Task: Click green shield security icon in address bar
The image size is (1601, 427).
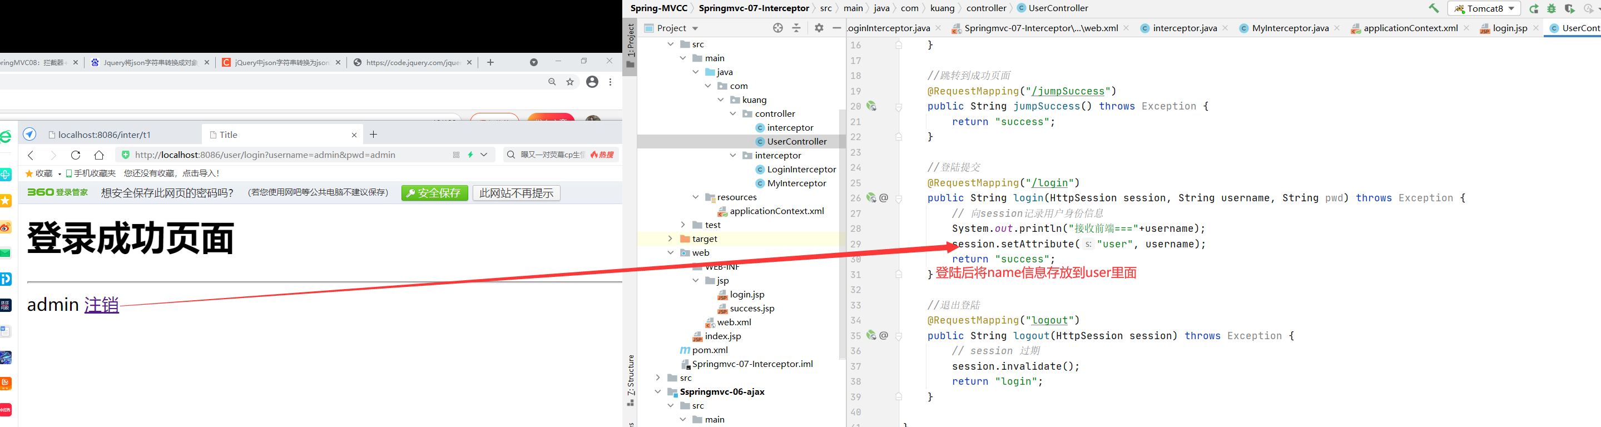Action: [x=126, y=155]
